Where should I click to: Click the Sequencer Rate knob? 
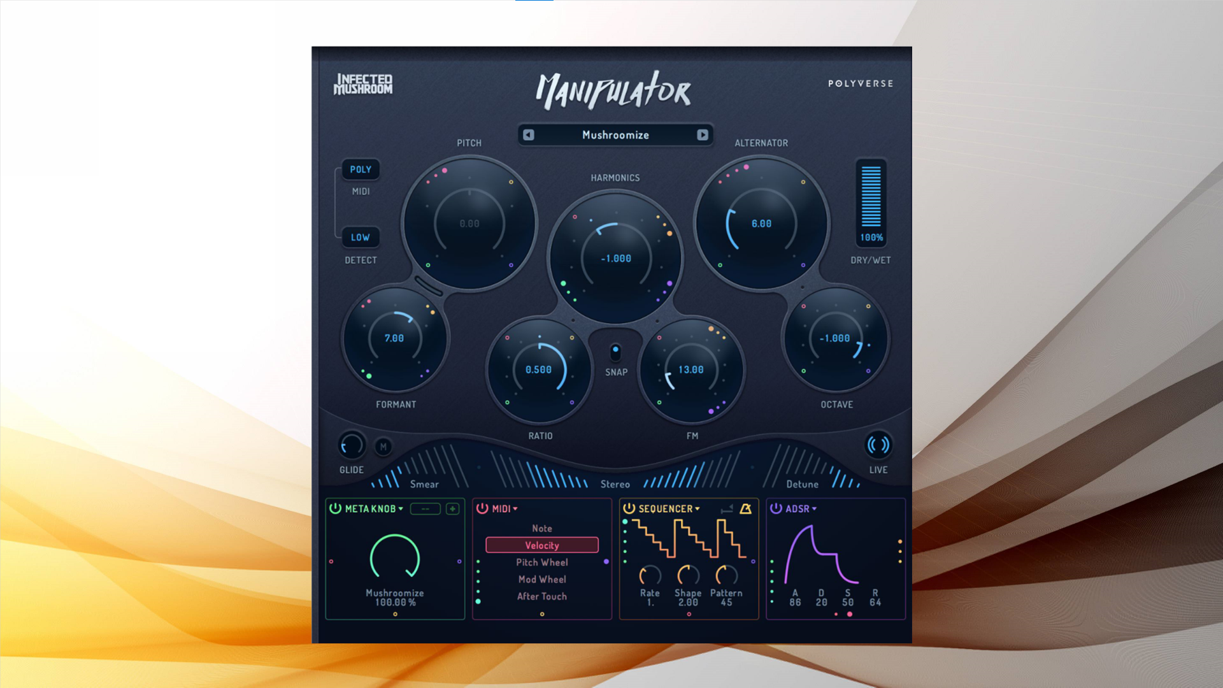tap(650, 575)
